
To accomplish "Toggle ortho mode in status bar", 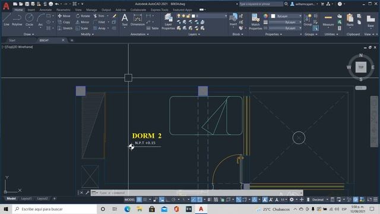I will pos(167,200).
